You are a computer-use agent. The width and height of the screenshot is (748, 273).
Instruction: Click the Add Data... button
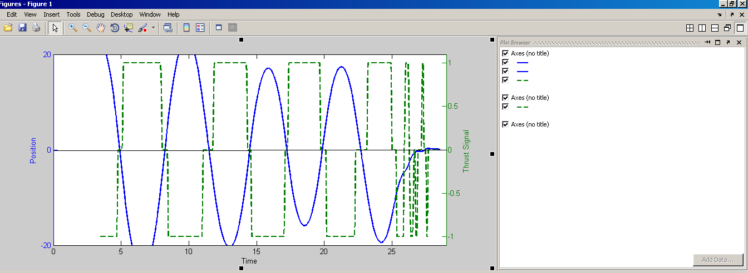[718, 260]
